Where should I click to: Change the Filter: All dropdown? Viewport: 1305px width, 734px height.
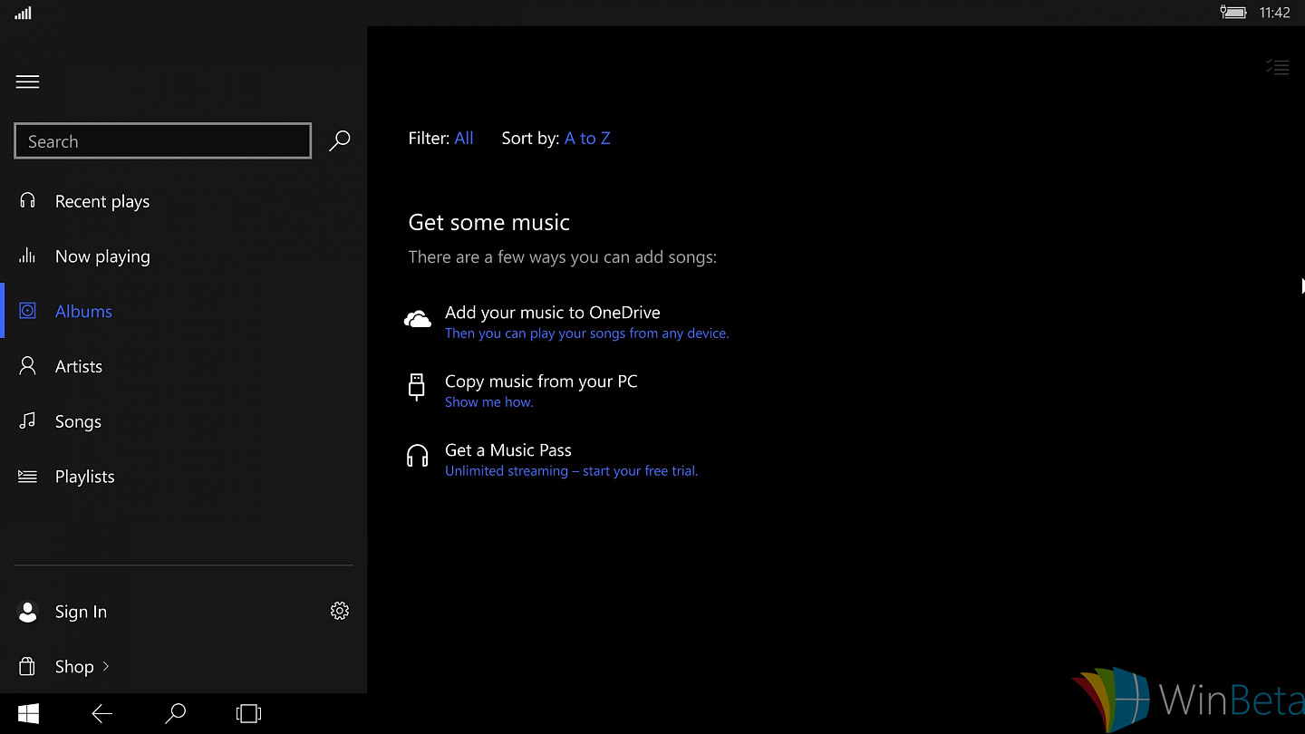pos(464,138)
